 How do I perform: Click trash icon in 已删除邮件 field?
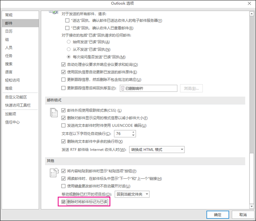coord(123,88)
